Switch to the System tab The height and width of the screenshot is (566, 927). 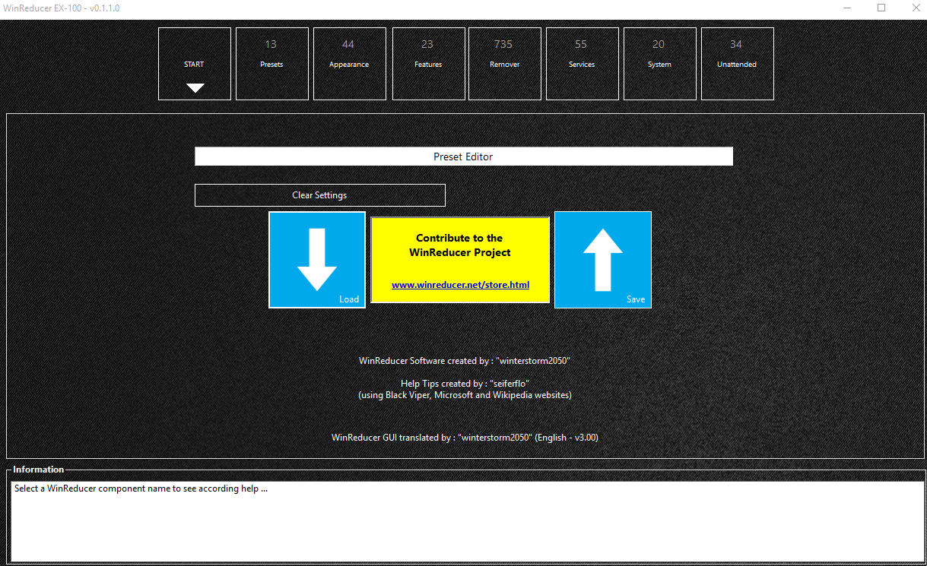click(660, 64)
